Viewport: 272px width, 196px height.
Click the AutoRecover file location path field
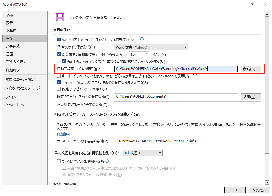176,69
